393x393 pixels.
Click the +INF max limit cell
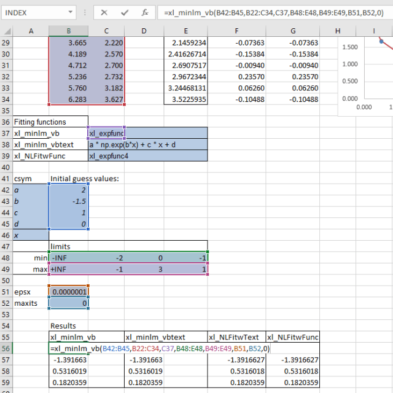coord(68,268)
